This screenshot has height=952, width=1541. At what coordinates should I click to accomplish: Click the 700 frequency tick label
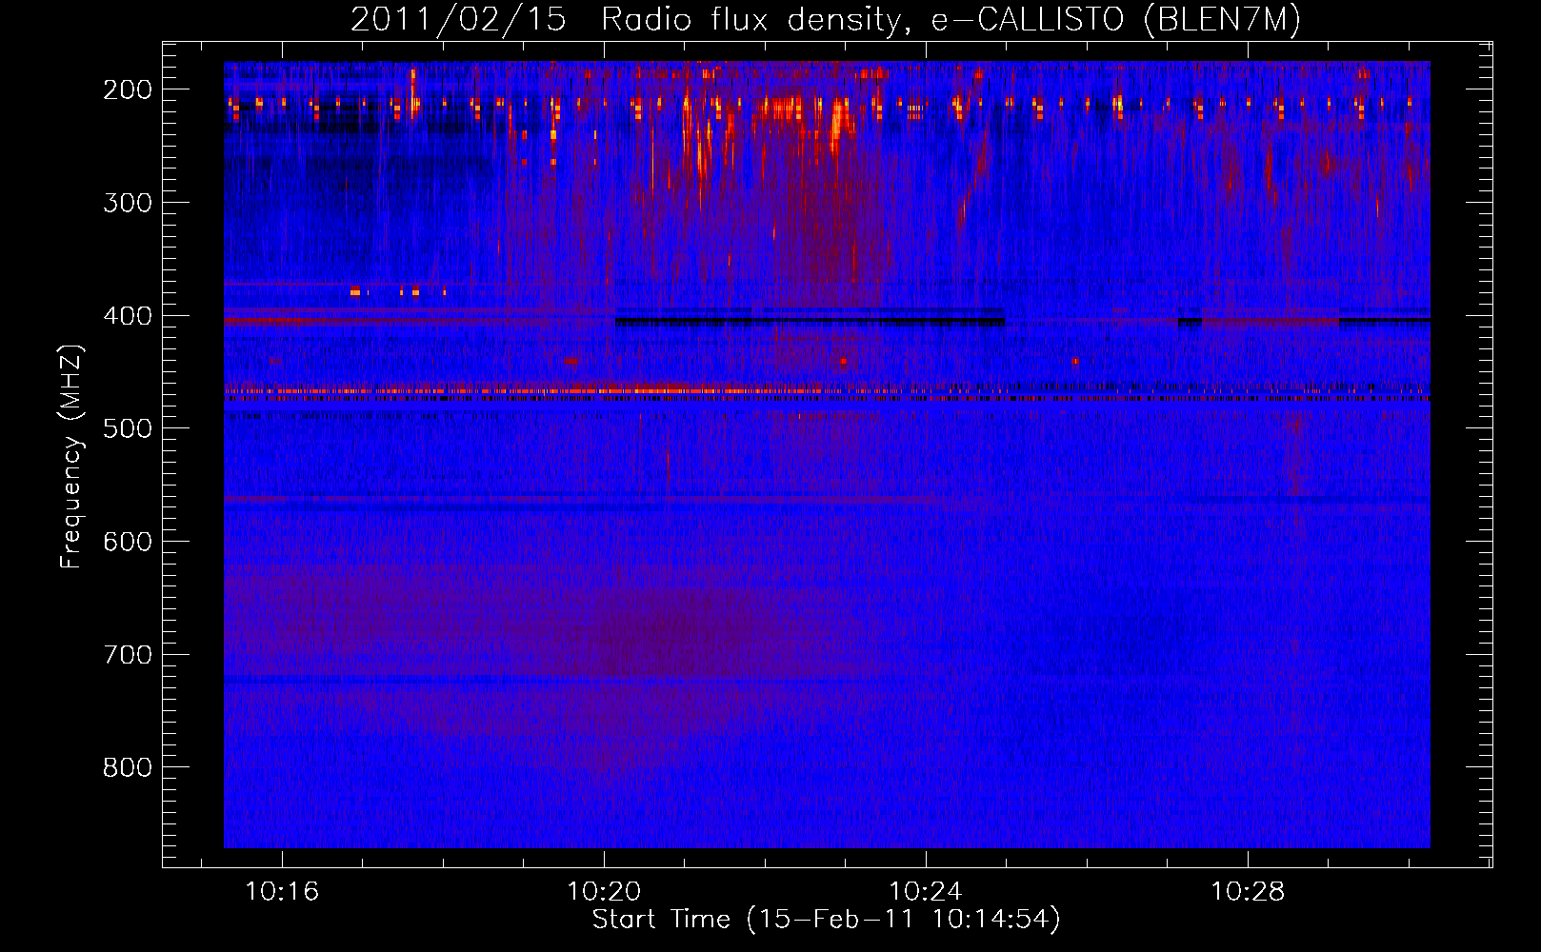click(x=128, y=655)
